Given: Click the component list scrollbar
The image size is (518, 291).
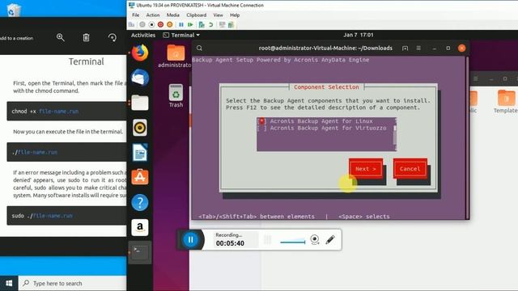Looking at the screenshot, I should (394, 135).
